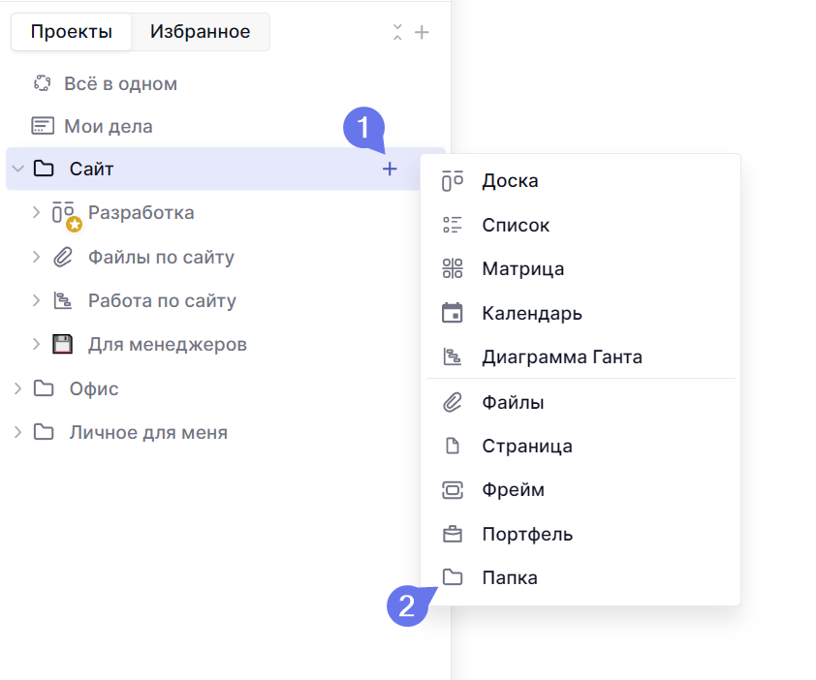Expand the Офис folder
This screenshot has width=816, height=680.
pyautogui.click(x=17, y=388)
